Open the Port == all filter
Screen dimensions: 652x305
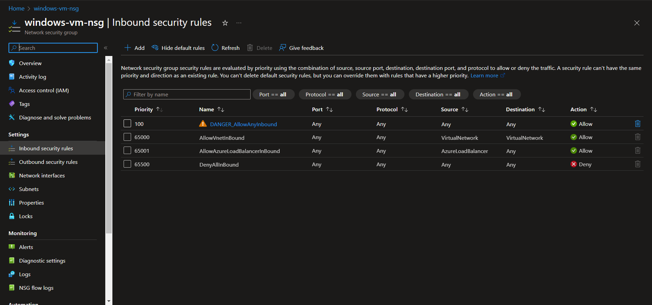pos(273,94)
